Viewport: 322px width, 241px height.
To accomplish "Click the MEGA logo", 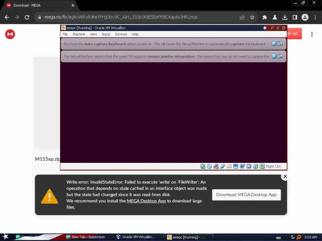I will point(10,34).
